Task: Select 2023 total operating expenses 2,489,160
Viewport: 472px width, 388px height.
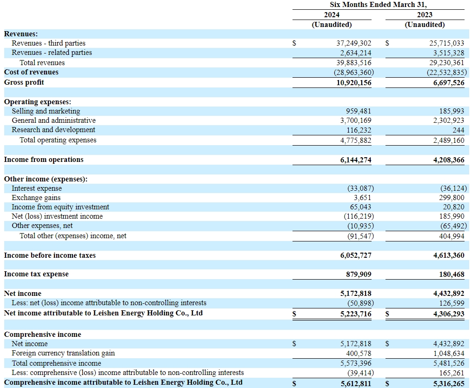Action: [x=445, y=140]
